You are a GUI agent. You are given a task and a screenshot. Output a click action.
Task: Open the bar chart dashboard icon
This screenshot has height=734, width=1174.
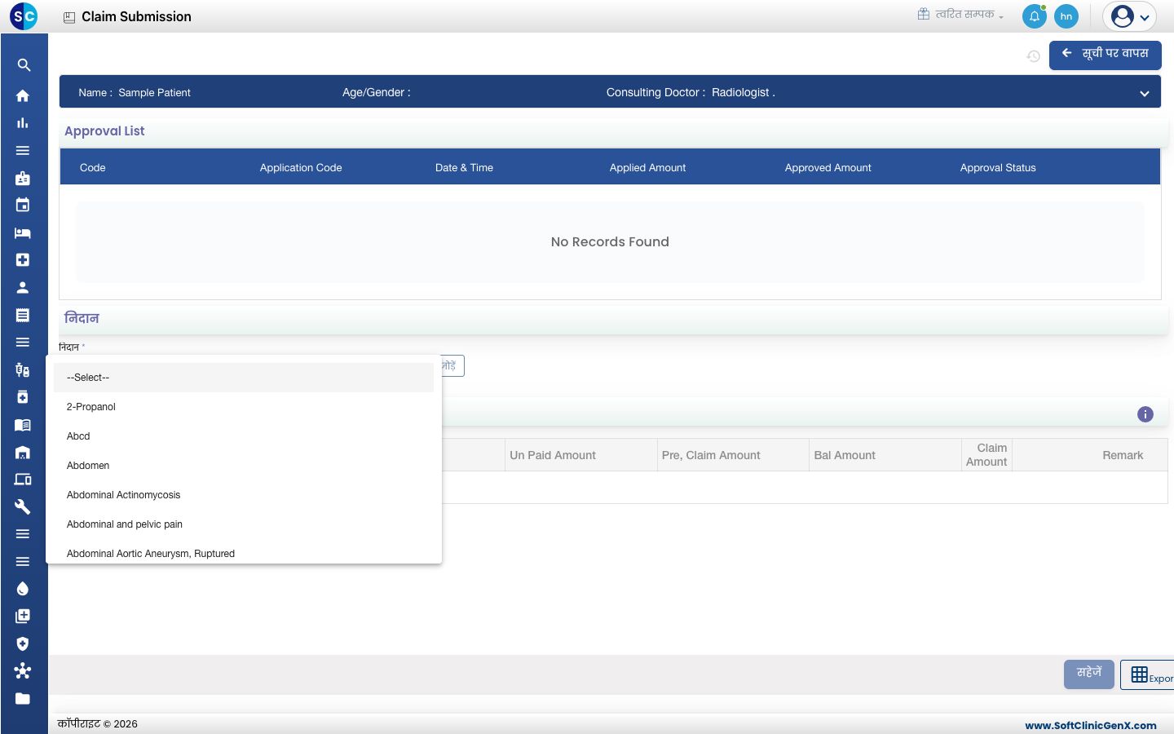point(23,123)
